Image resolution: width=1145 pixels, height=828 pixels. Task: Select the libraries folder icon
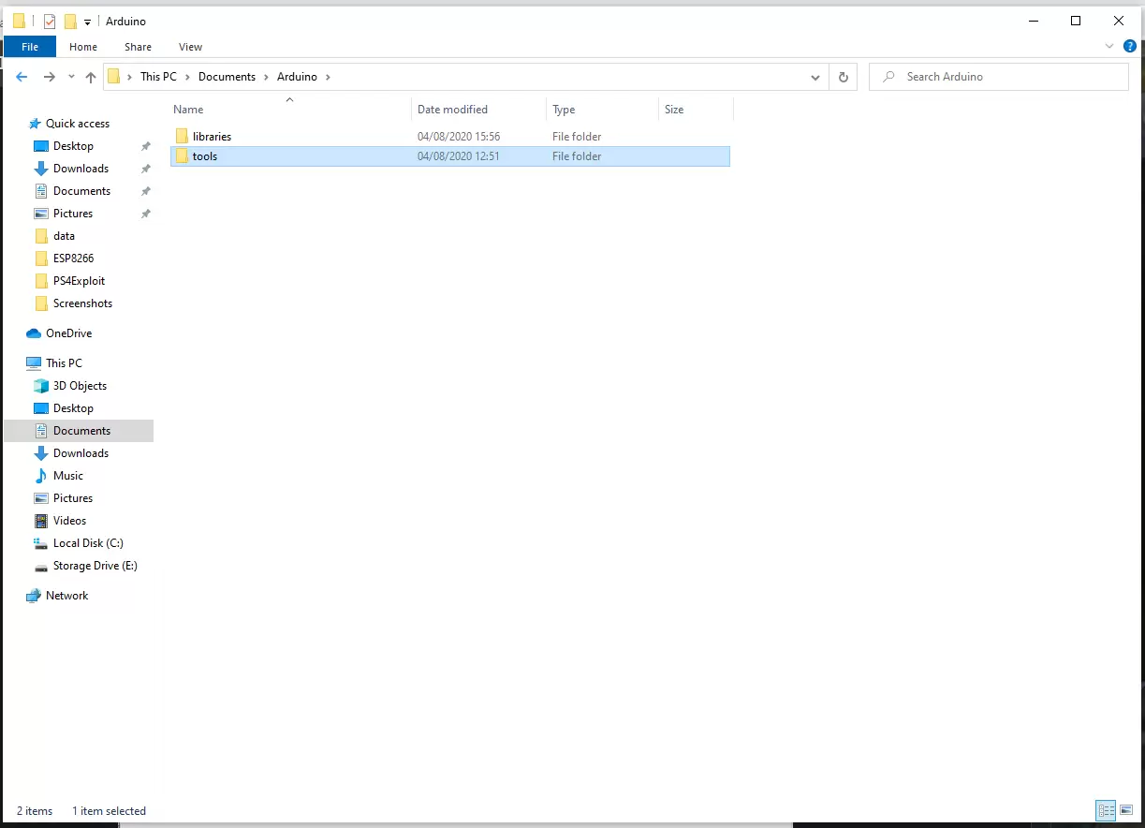coord(182,136)
